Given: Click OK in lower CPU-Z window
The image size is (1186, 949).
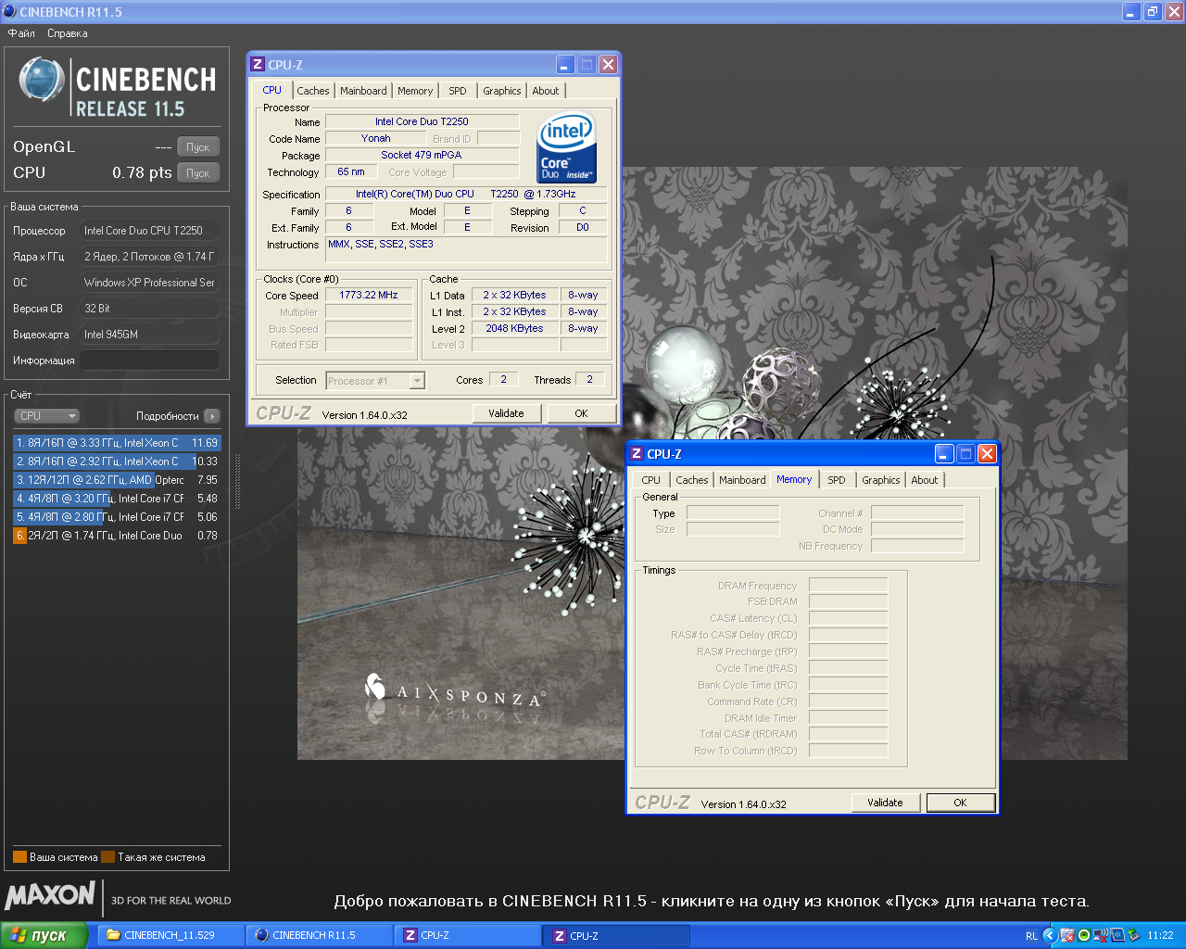Looking at the screenshot, I should point(960,803).
